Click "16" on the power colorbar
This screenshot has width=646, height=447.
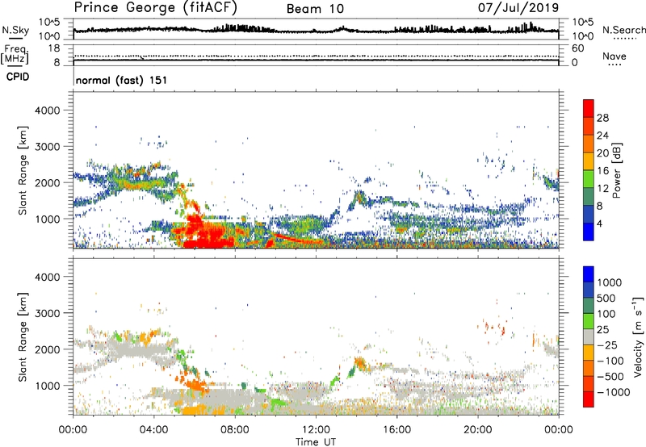point(602,171)
